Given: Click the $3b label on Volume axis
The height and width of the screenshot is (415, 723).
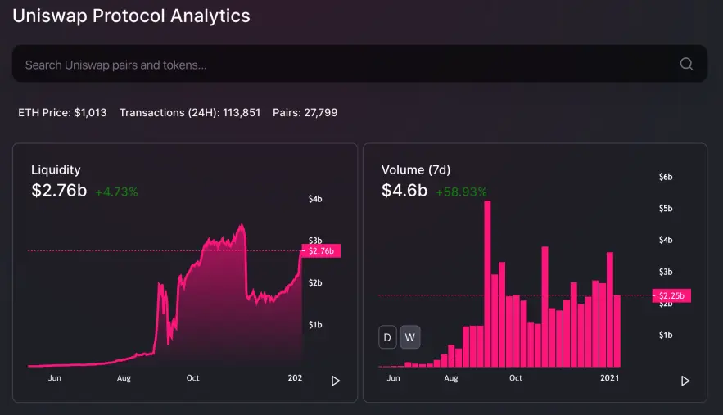Looking at the screenshot, I should point(666,272).
